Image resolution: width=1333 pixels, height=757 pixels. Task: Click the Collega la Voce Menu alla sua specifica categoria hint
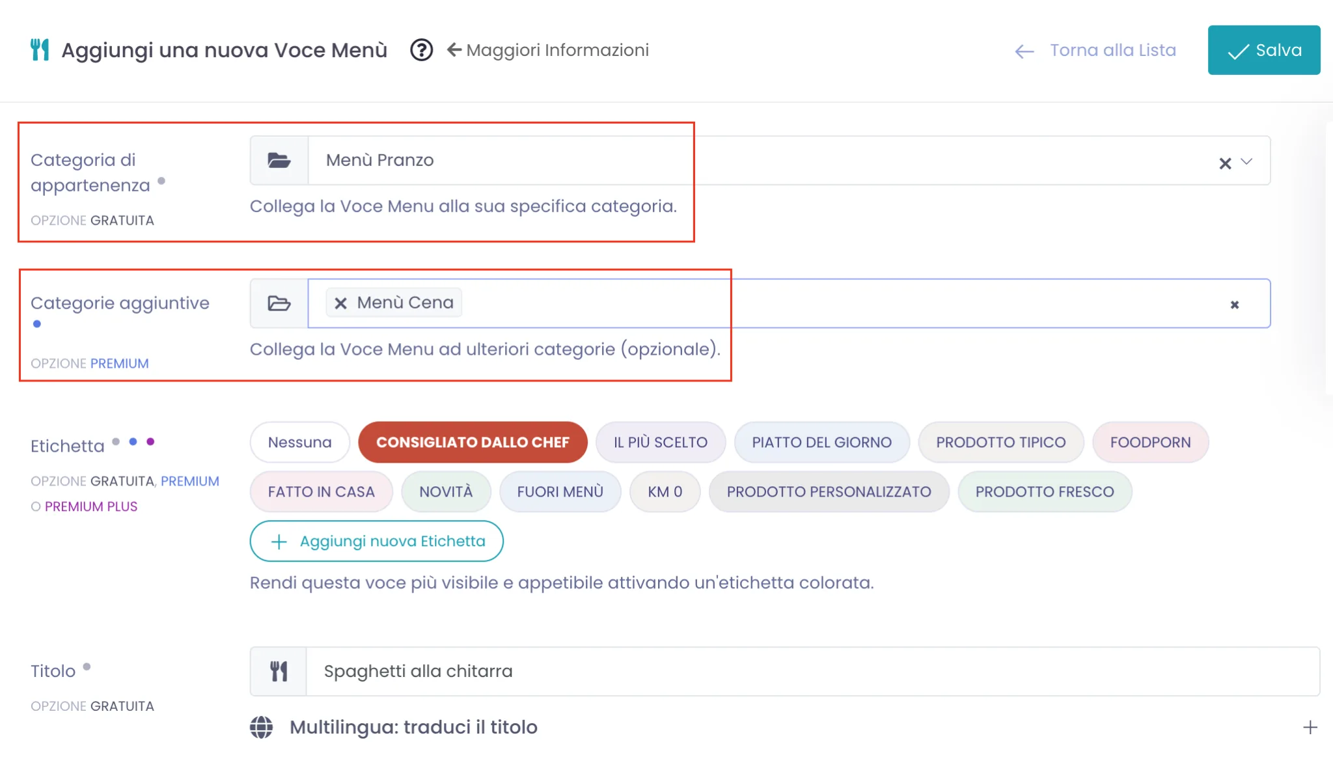[x=463, y=206]
